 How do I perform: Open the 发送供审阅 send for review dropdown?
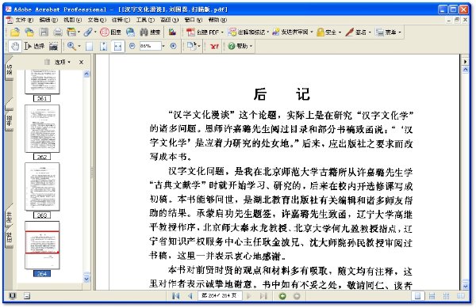click(292, 32)
